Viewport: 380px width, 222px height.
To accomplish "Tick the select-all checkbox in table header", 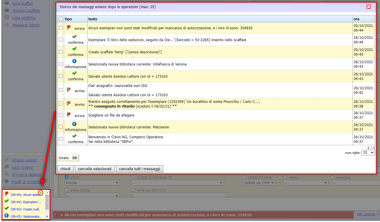I will [x=61, y=19].
